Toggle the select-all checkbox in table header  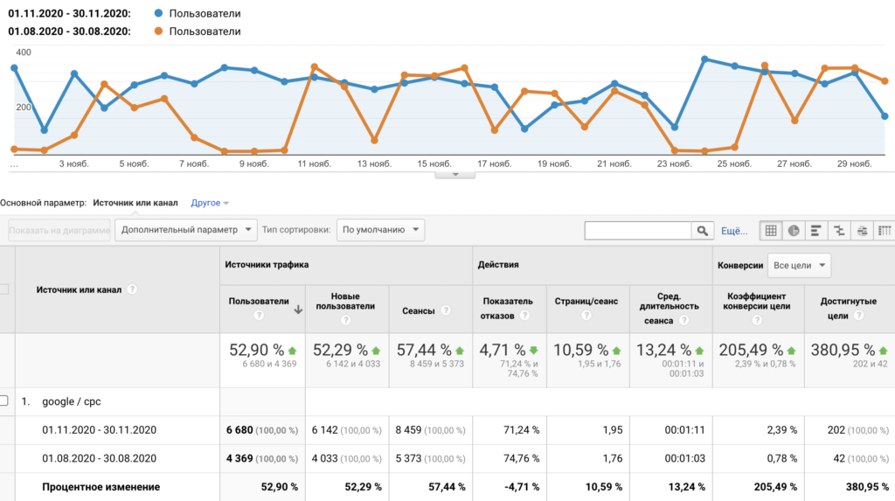pyautogui.click(x=4, y=289)
